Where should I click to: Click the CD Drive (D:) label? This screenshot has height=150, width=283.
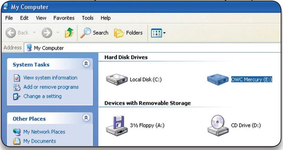[x=246, y=125]
